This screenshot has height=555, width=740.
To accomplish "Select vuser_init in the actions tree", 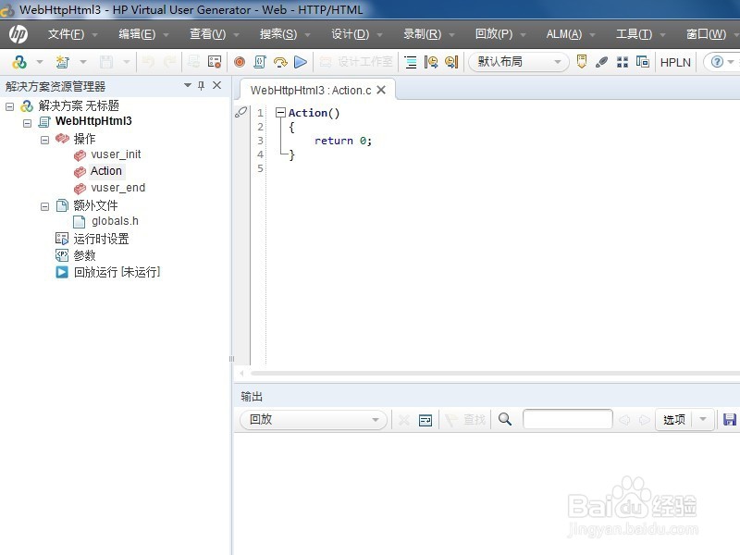I will click(x=116, y=154).
